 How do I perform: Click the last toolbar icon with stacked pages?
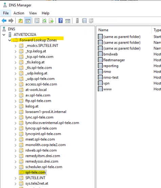(91, 21)
